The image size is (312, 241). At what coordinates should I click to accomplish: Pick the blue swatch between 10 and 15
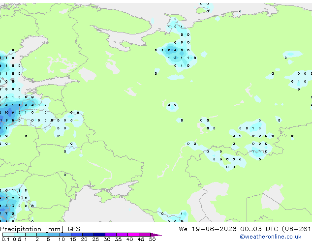65,235
